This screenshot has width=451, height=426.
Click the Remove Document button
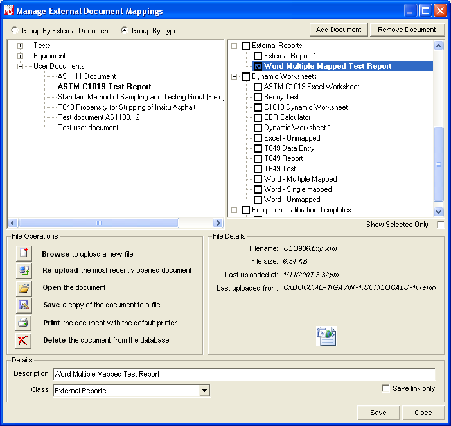tap(407, 30)
